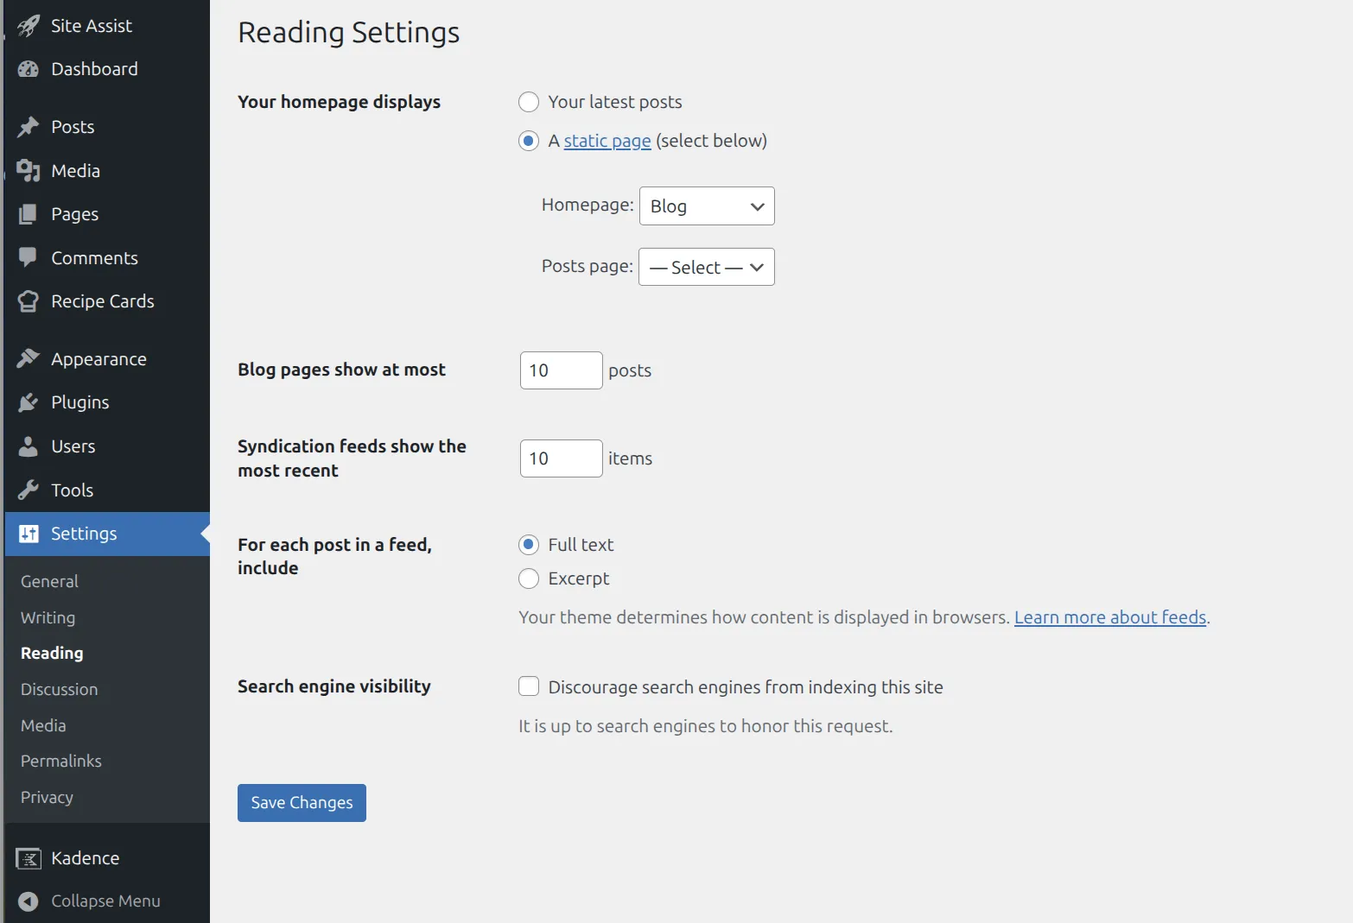Choose the Excerpt feed option

point(529,578)
